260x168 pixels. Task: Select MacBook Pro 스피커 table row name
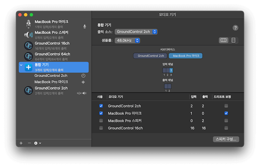tap(125, 121)
